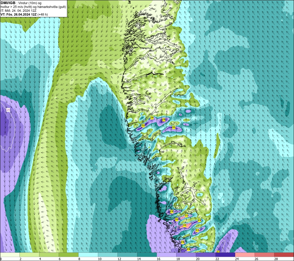Click the yellow gust label 30
The width and height of the screenshot is (294, 261).
click(174, 127)
